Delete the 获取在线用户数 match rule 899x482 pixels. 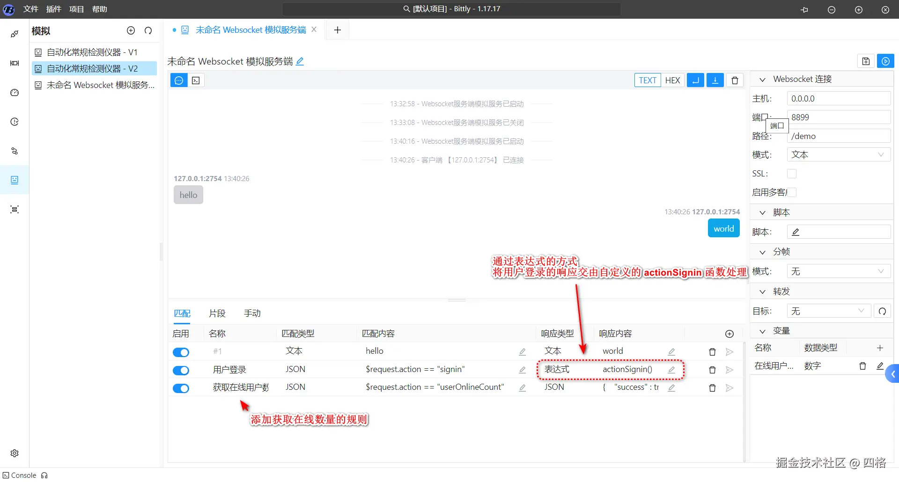712,388
